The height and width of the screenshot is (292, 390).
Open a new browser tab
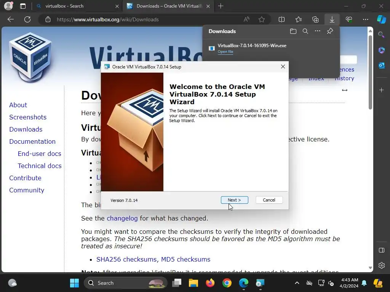pos(221,6)
